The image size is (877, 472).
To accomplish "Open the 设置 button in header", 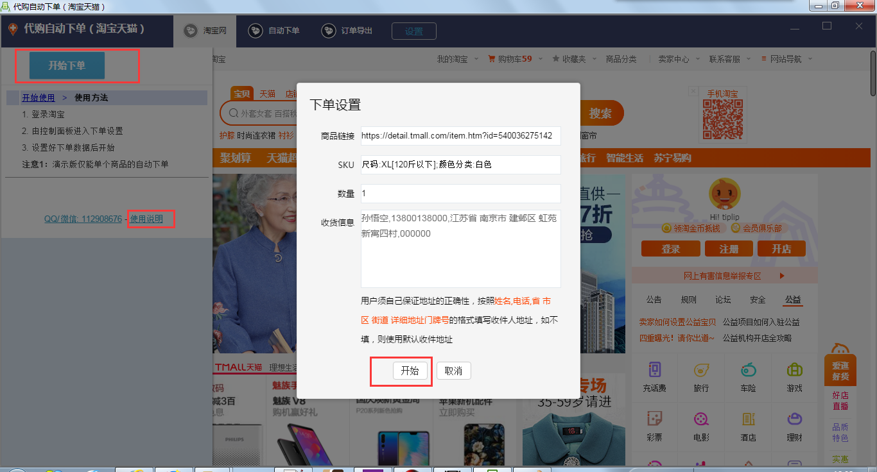I will click(414, 31).
